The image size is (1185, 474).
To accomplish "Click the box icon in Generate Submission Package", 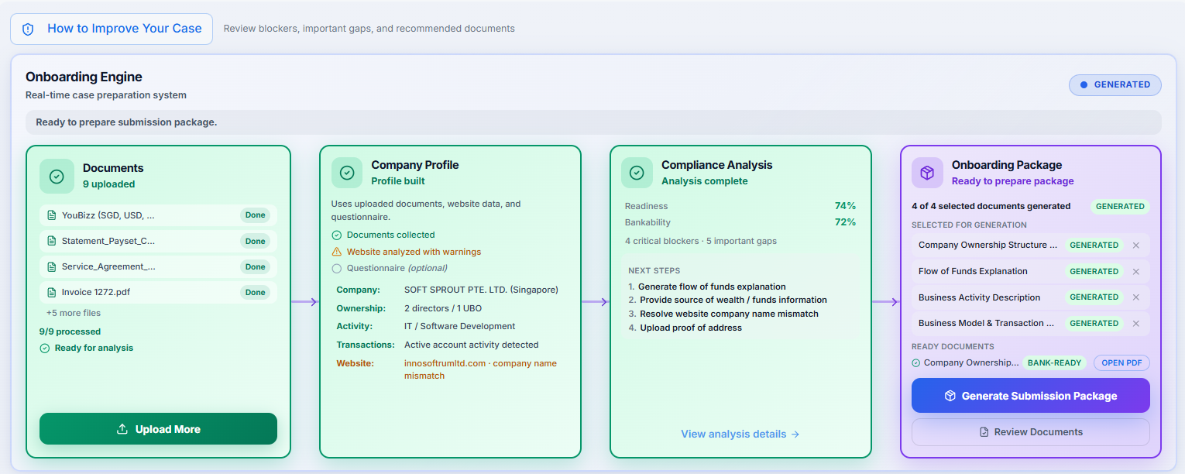I will pos(950,396).
